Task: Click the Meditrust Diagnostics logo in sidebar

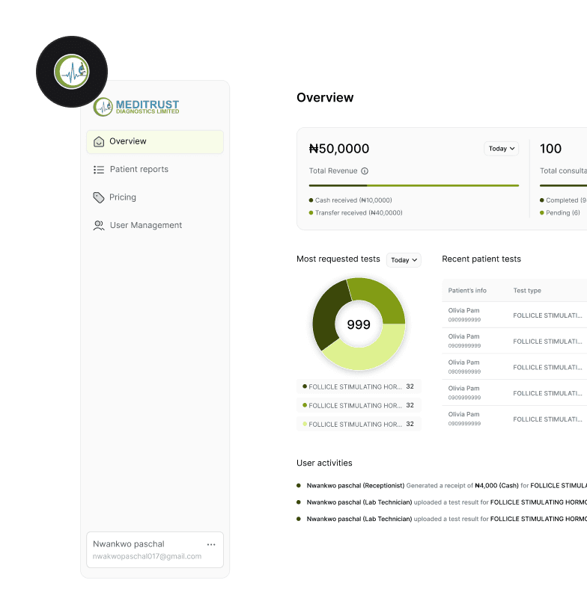Action: [136, 107]
